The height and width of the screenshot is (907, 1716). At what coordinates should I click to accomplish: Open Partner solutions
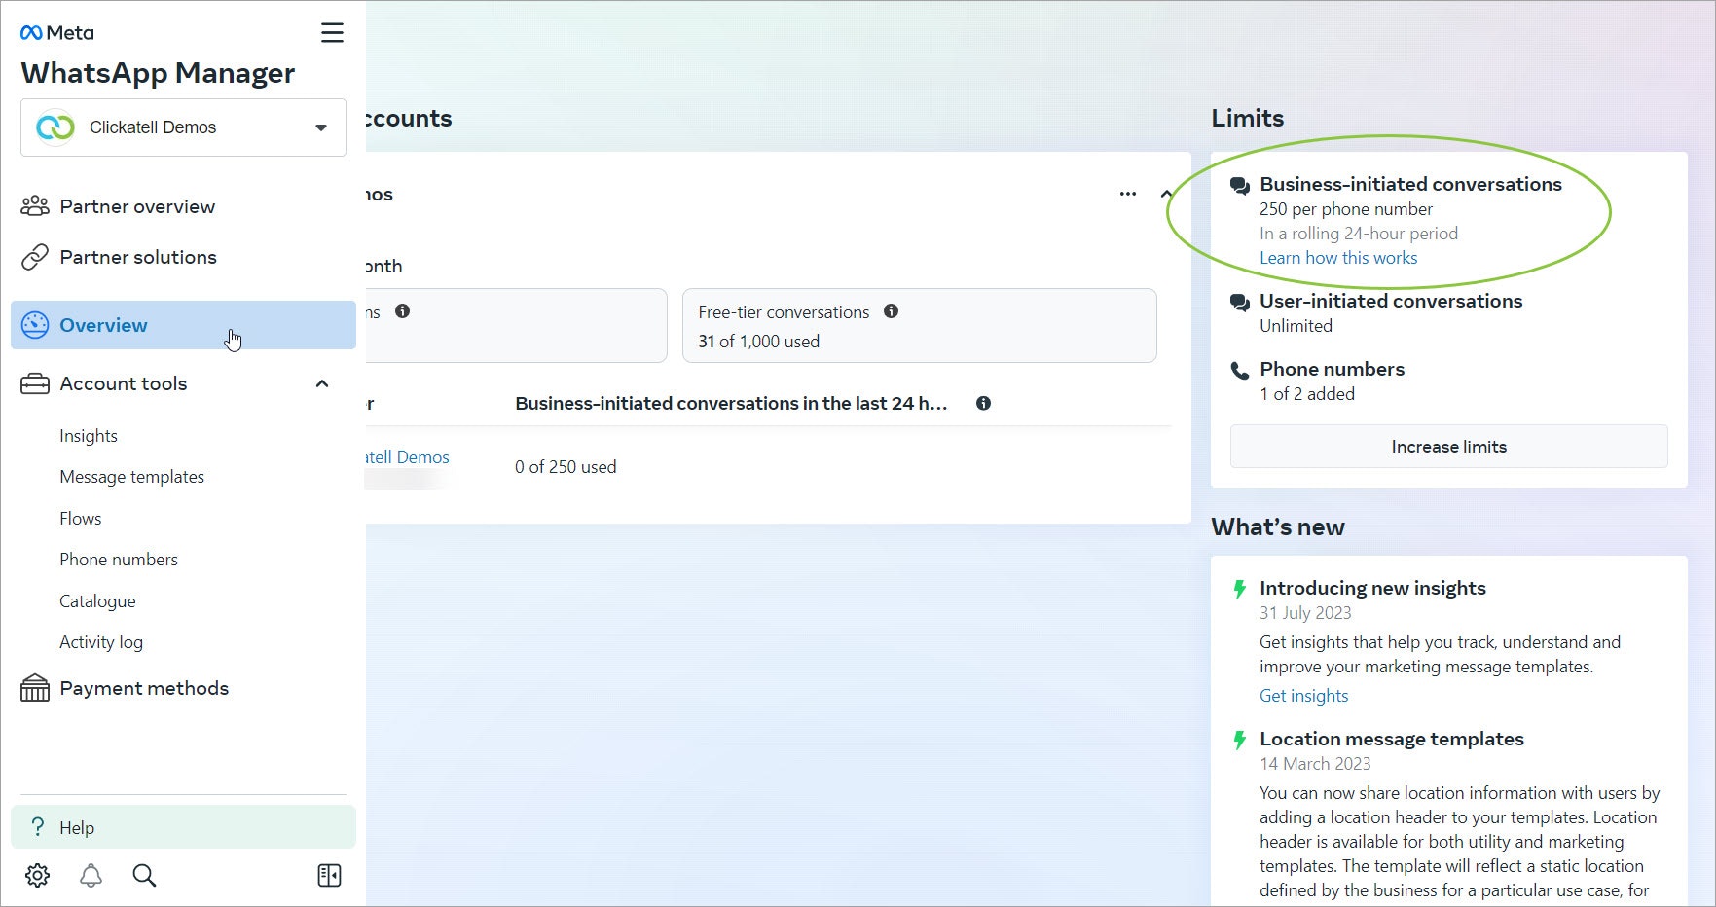pyautogui.click(x=138, y=257)
